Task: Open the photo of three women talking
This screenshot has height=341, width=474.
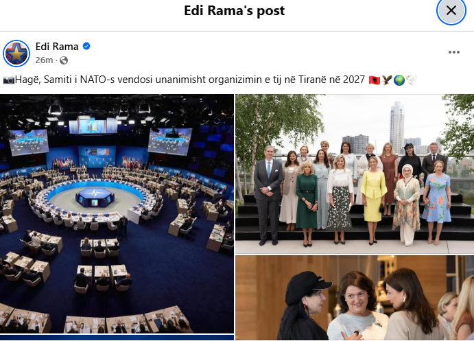Action: [355, 298]
